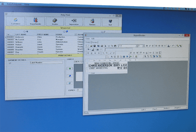Toggle center text alignment in ReportBuilder

pos(159,46)
